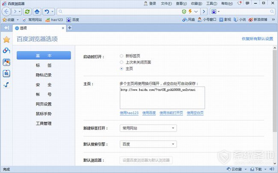Click 登录 login button in title bar
278x173 pixels.
point(150,3)
